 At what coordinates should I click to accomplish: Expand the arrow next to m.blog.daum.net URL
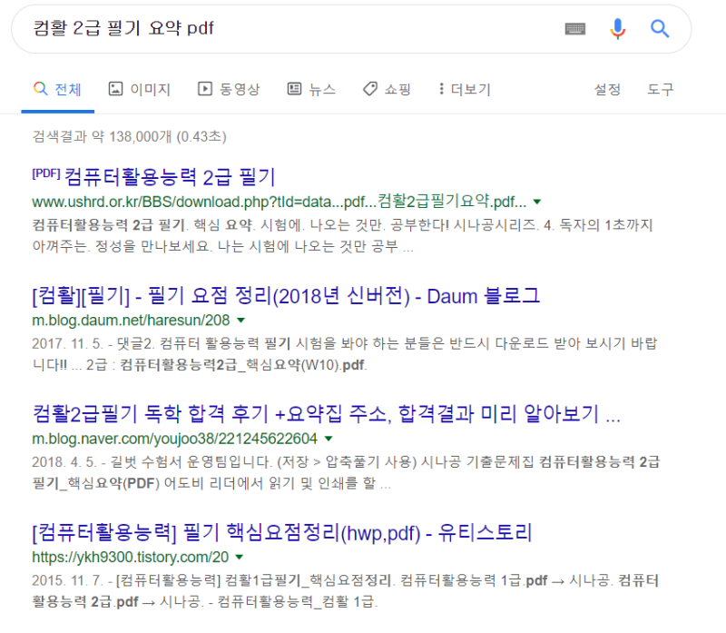tap(240, 321)
